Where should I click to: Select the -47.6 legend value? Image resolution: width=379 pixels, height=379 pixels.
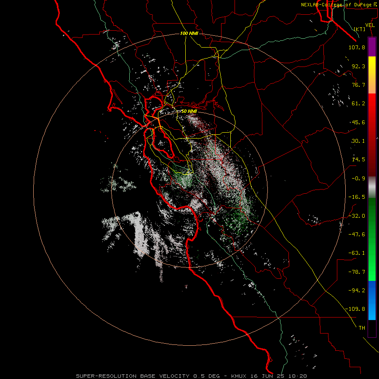357,234
